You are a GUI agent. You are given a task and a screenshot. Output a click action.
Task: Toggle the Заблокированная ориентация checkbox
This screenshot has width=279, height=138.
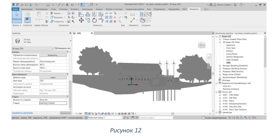[41, 58]
